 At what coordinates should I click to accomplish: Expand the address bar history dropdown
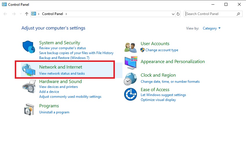tap(173, 14)
